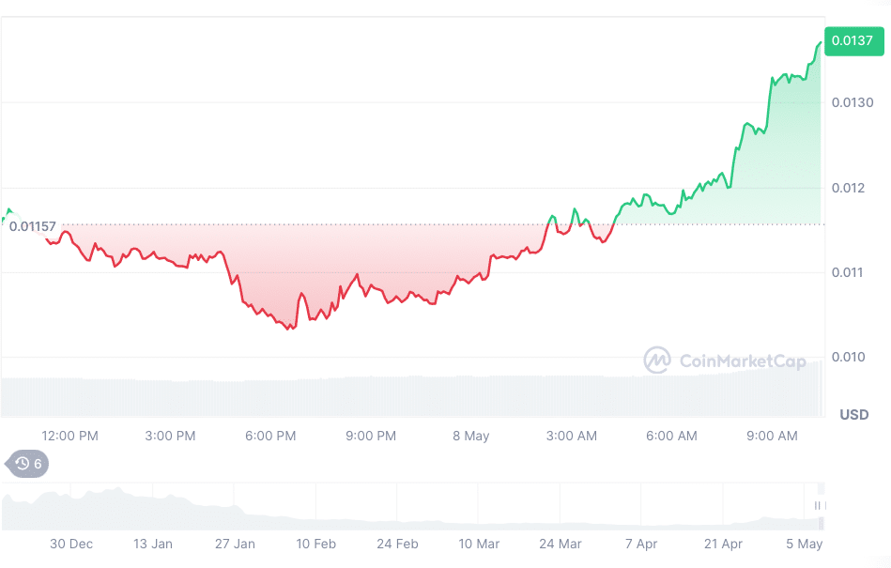Select 10 Feb on the overview timeline
The image size is (891, 568).
[x=316, y=544]
